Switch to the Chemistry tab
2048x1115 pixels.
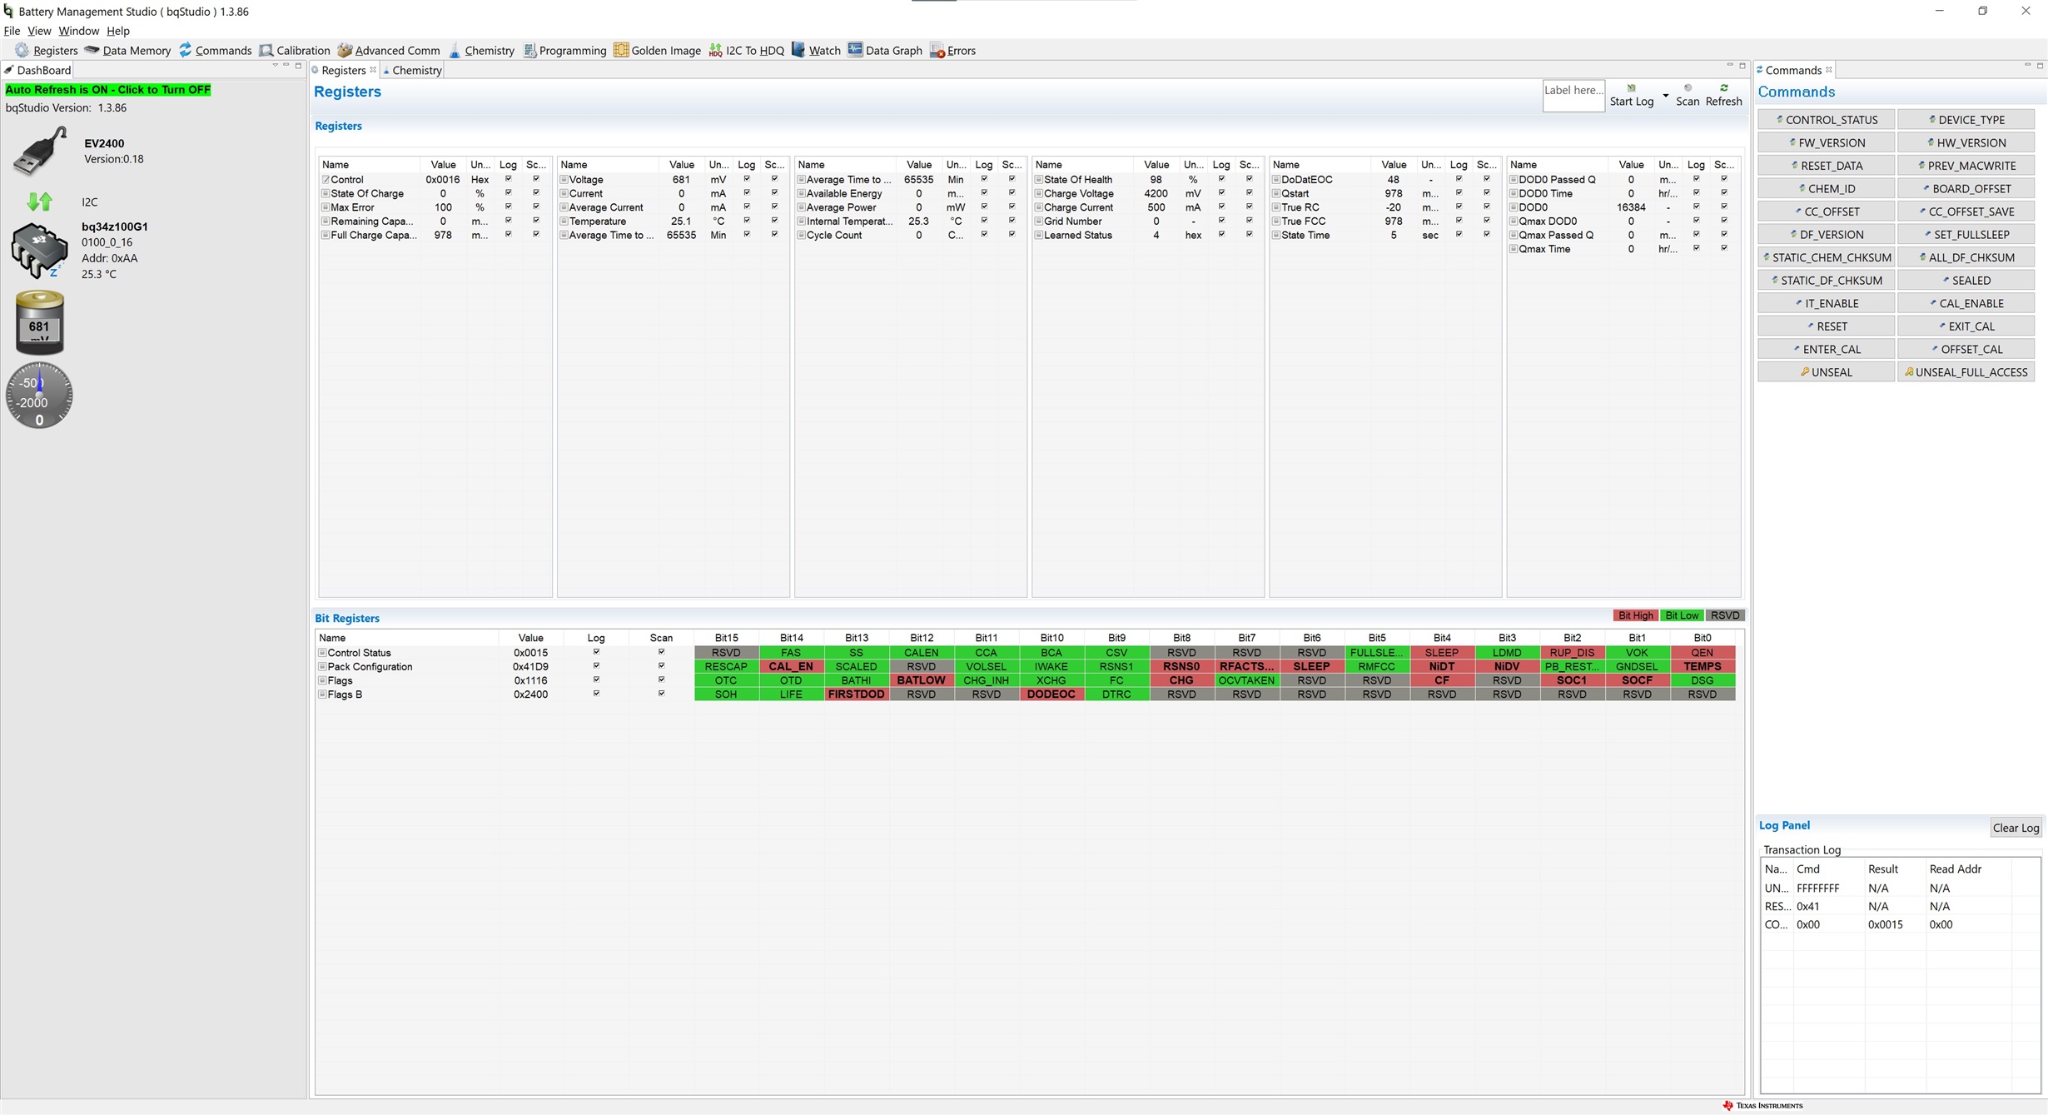pyautogui.click(x=412, y=70)
